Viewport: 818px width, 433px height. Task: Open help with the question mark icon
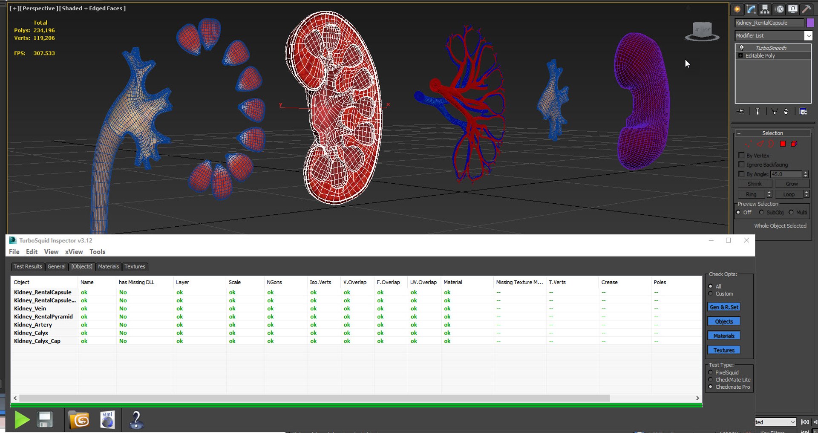click(x=136, y=420)
